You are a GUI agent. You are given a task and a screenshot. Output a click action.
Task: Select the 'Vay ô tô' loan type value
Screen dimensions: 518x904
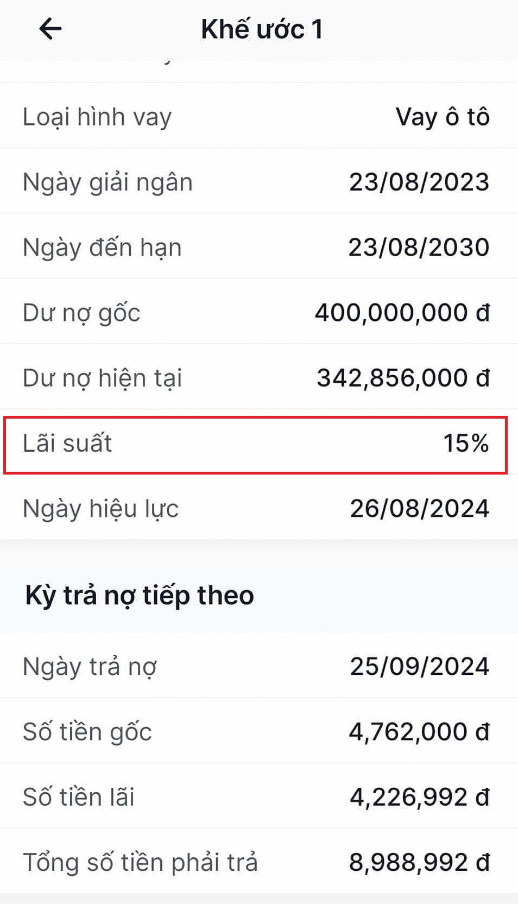443,116
